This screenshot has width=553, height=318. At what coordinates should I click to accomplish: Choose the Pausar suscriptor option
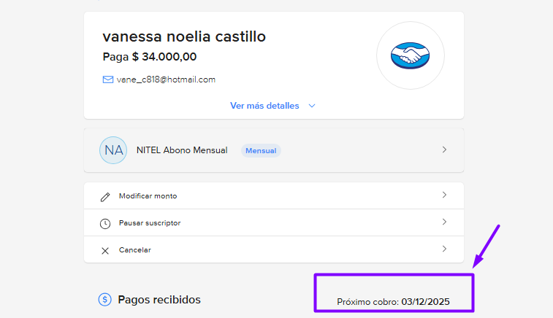tap(149, 223)
